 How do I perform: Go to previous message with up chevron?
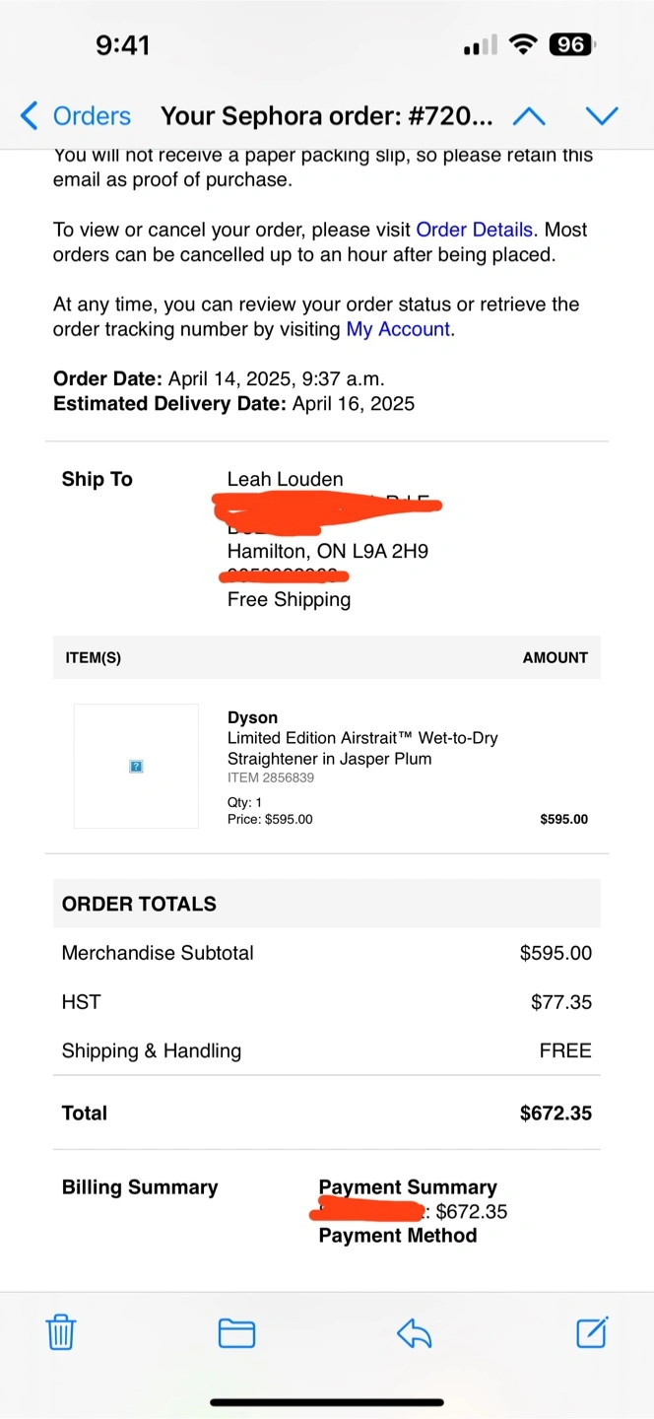[x=529, y=116]
